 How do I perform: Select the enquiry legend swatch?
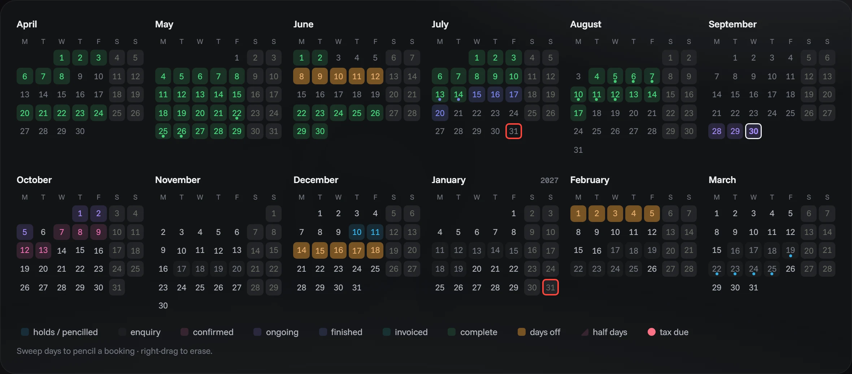click(122, 332)
